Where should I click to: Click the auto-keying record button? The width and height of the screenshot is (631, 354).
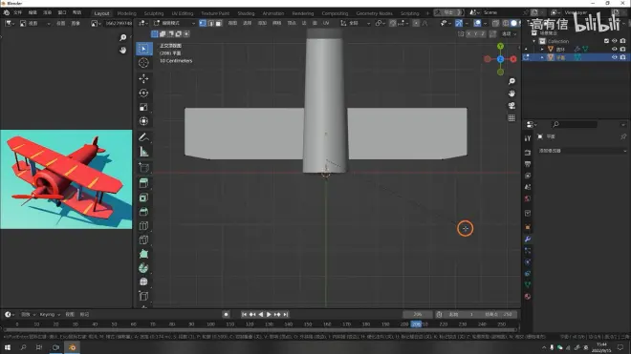226,314
